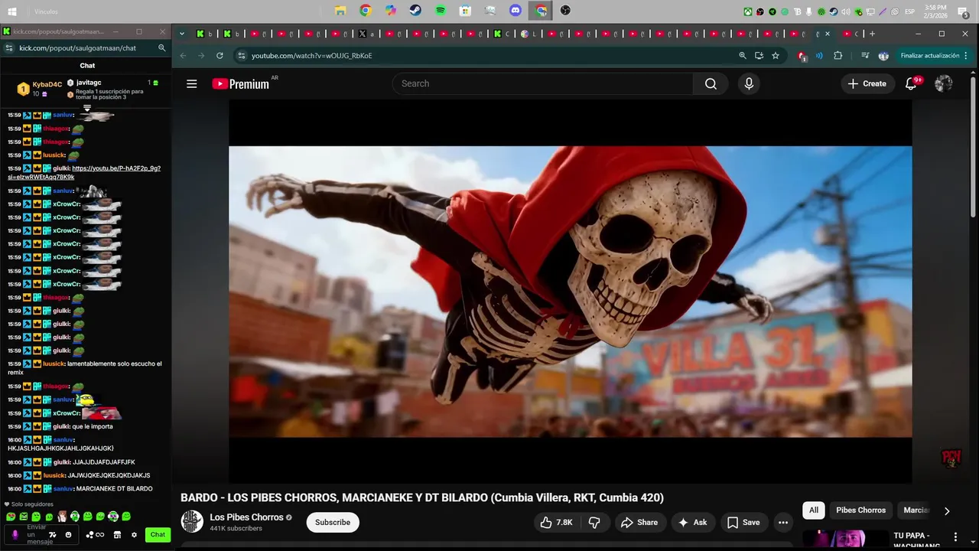The image size is (979, 551).
Task: Go back in the Chrome browser
Action: pos(183,56)
